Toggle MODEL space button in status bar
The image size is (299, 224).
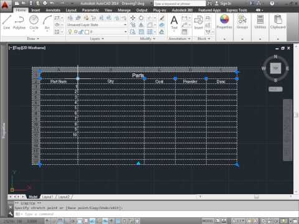click(x=207, y=221)
